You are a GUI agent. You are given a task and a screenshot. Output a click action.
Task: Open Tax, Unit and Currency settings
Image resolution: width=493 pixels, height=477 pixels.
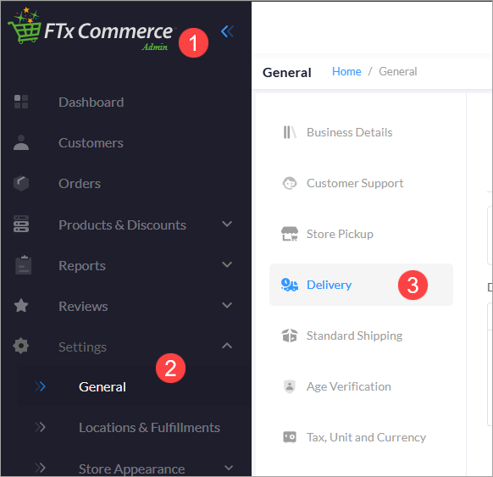click(366, 437)
